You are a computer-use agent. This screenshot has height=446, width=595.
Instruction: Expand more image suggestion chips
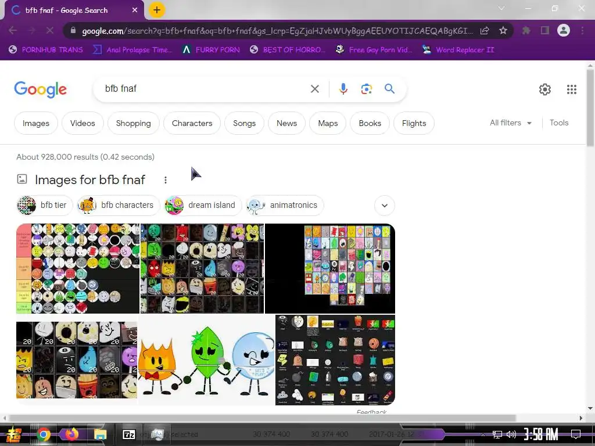pos(385,206)
